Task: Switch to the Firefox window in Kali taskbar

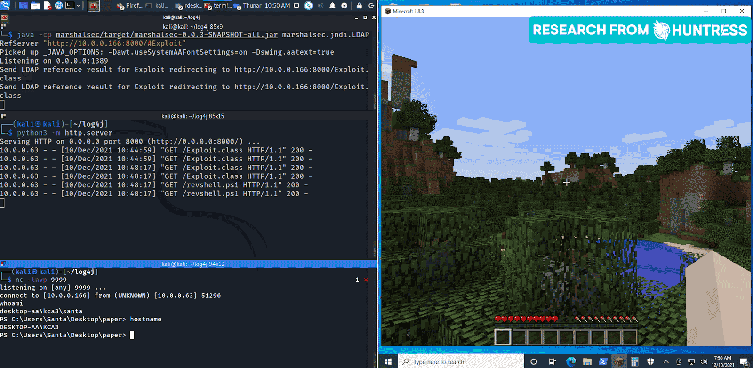Action: pyautogui.click(x=129, y=6)
